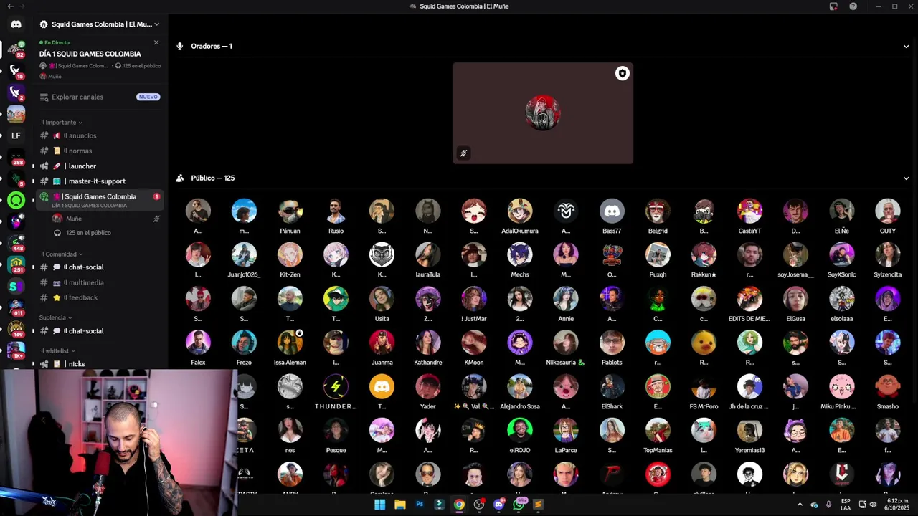Image resolution: width=918 pixels, height=516 pixels.
Task: Select the Squid Games Colombia stage channel
Action: point(100,200)
